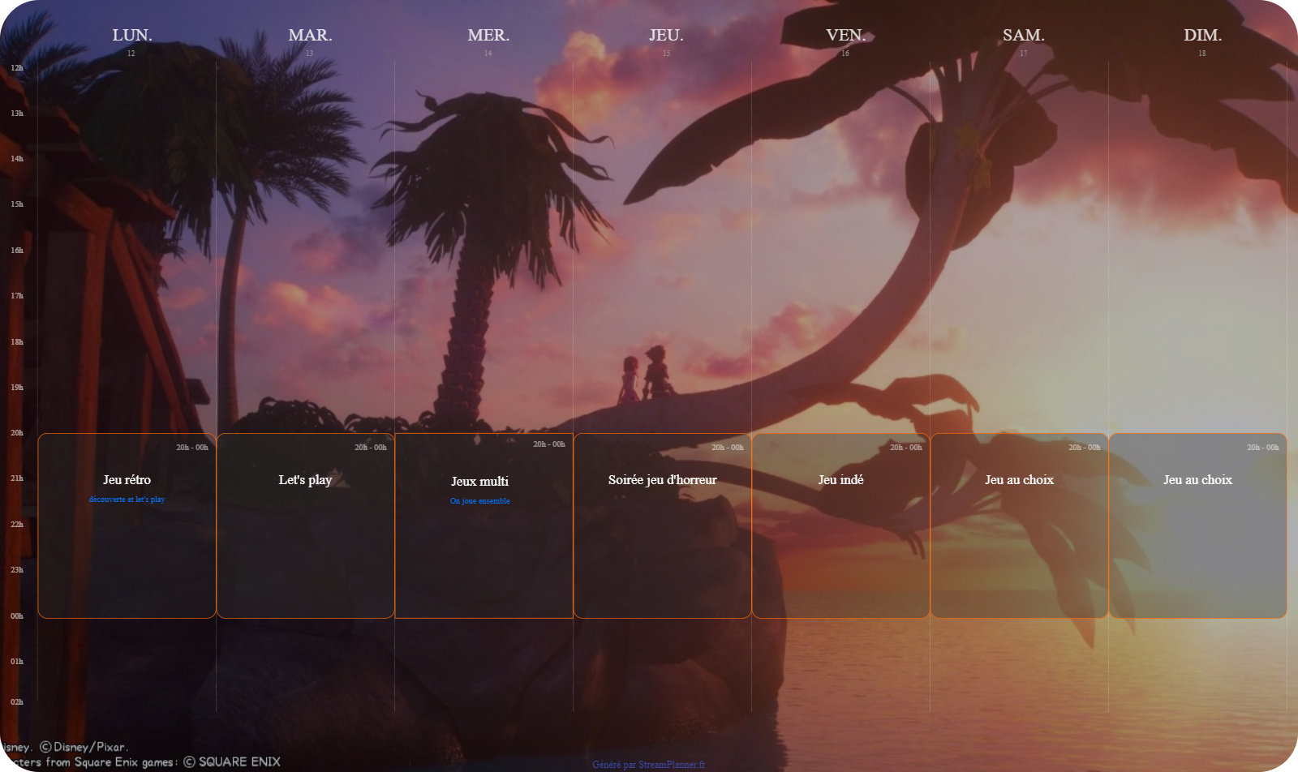Click the MAR. day header
This screenshot has width=1298, height=772.
tap(310, 35)
